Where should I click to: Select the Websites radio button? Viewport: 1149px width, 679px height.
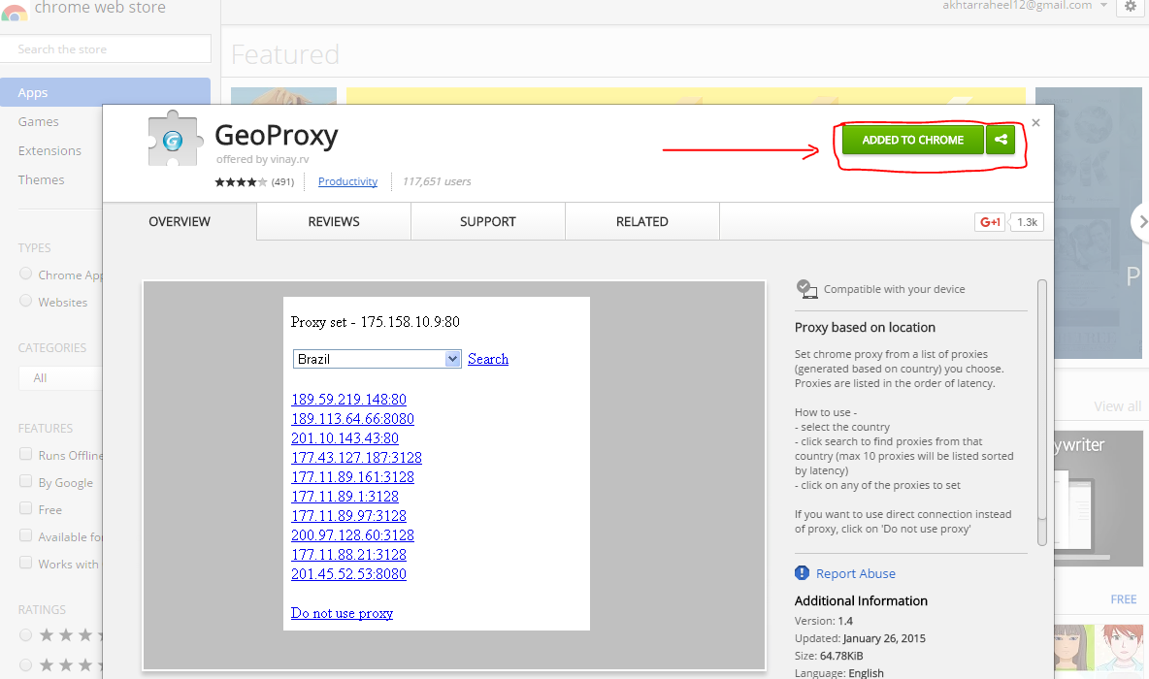(25, 301)
